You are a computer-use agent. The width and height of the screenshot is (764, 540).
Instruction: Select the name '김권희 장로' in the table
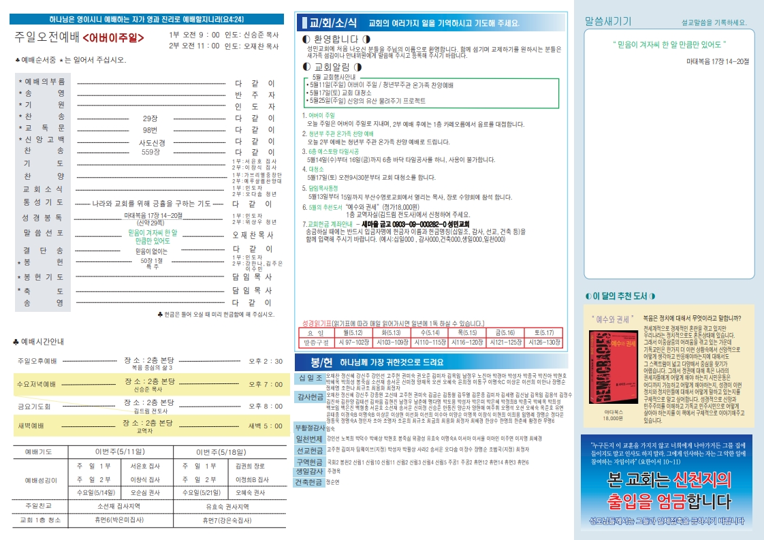(x=251, y=466)
